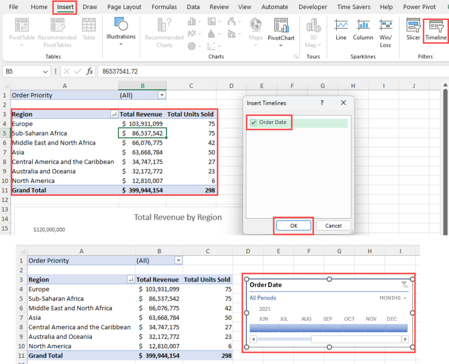Switch to the Formulas ribbon tab

pyautogui.click(x=164, y=7)
